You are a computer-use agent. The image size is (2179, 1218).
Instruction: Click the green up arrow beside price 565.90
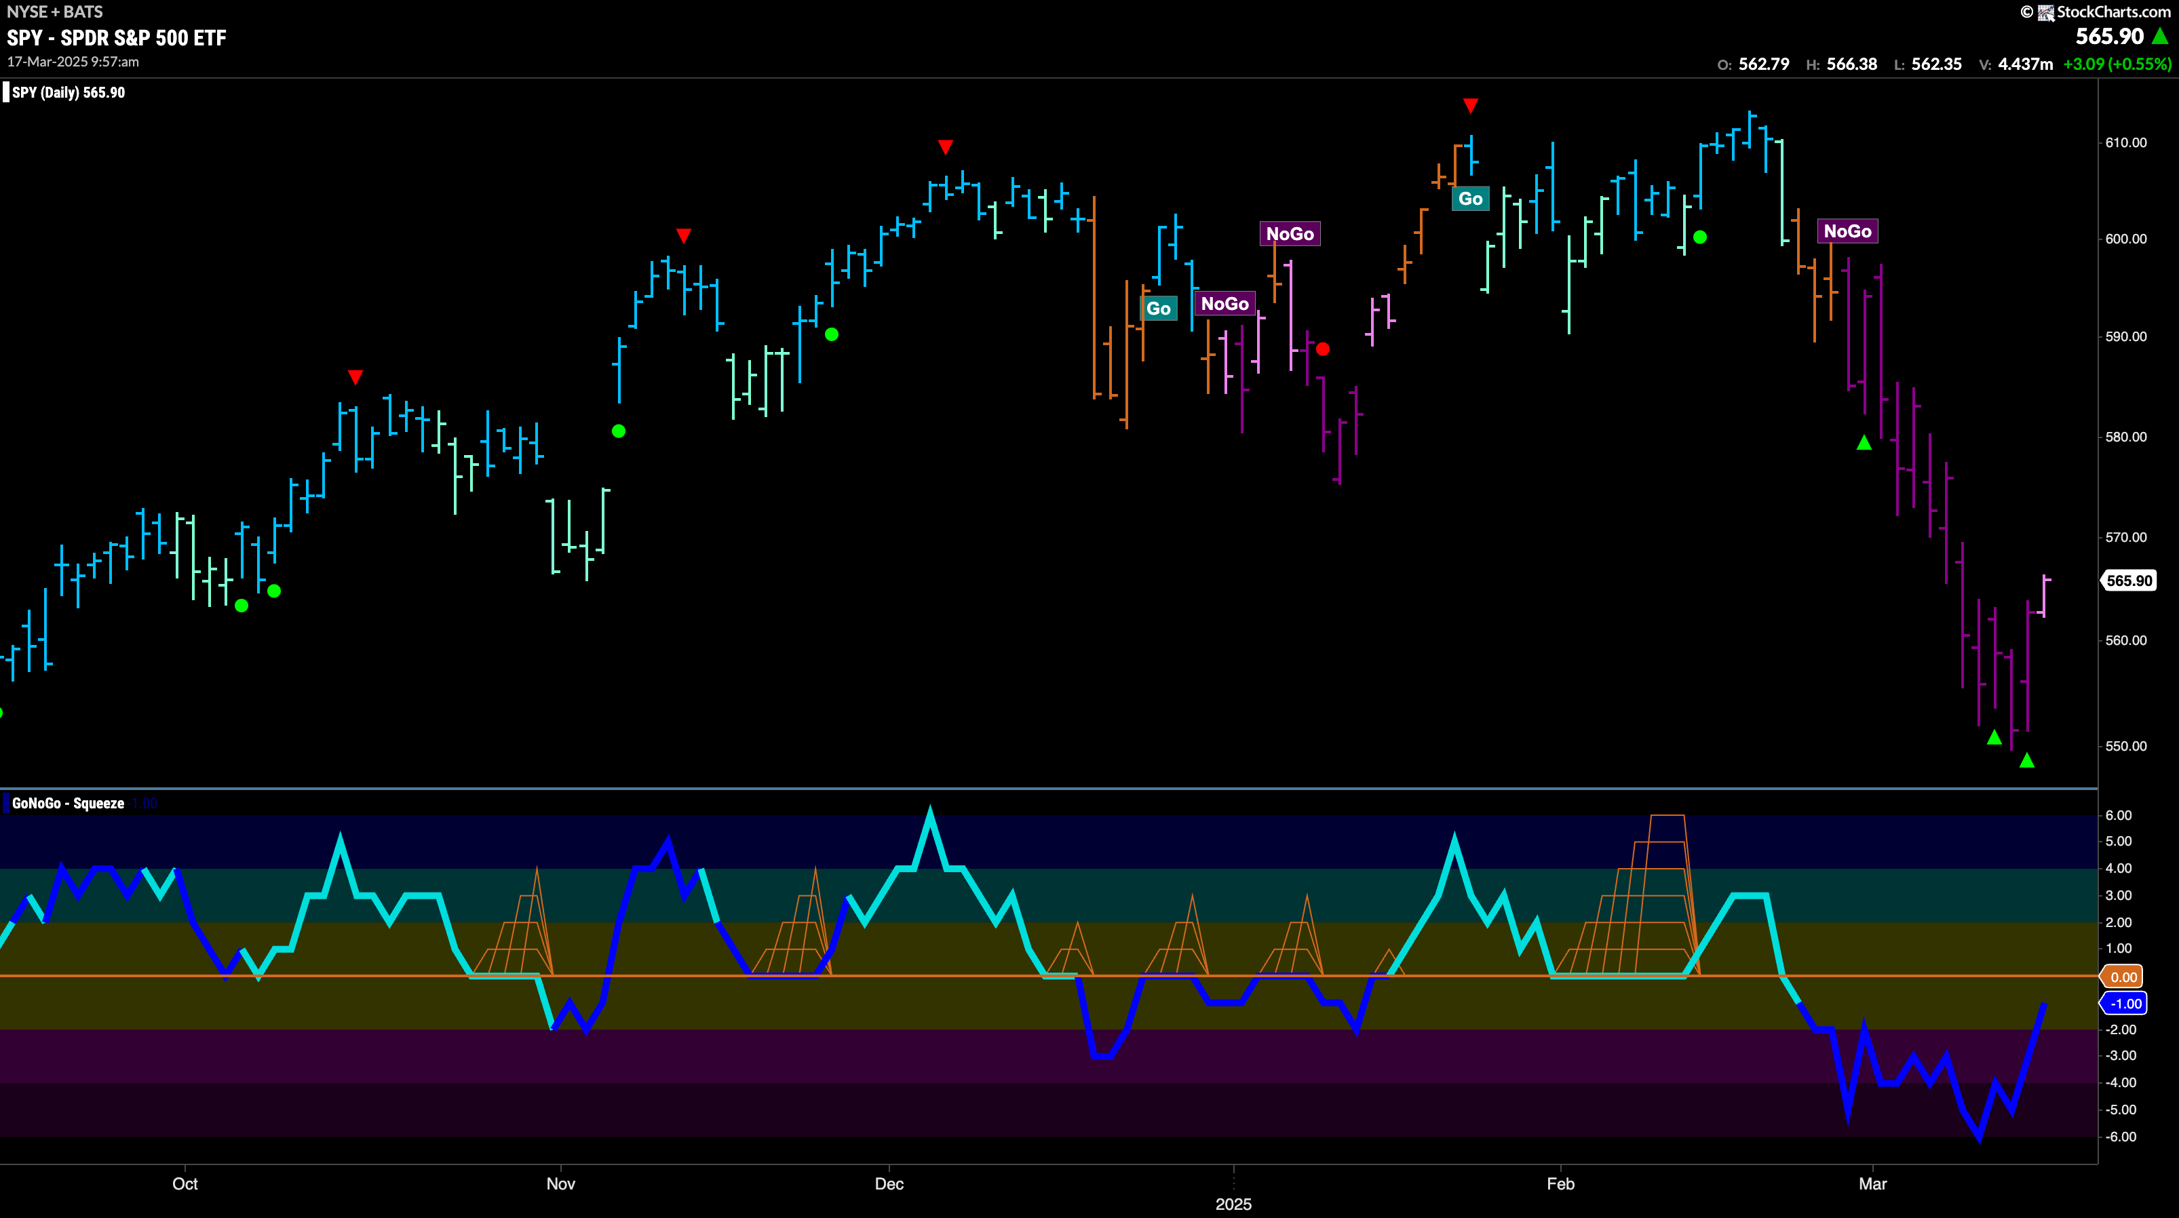tap(2161, 35)
